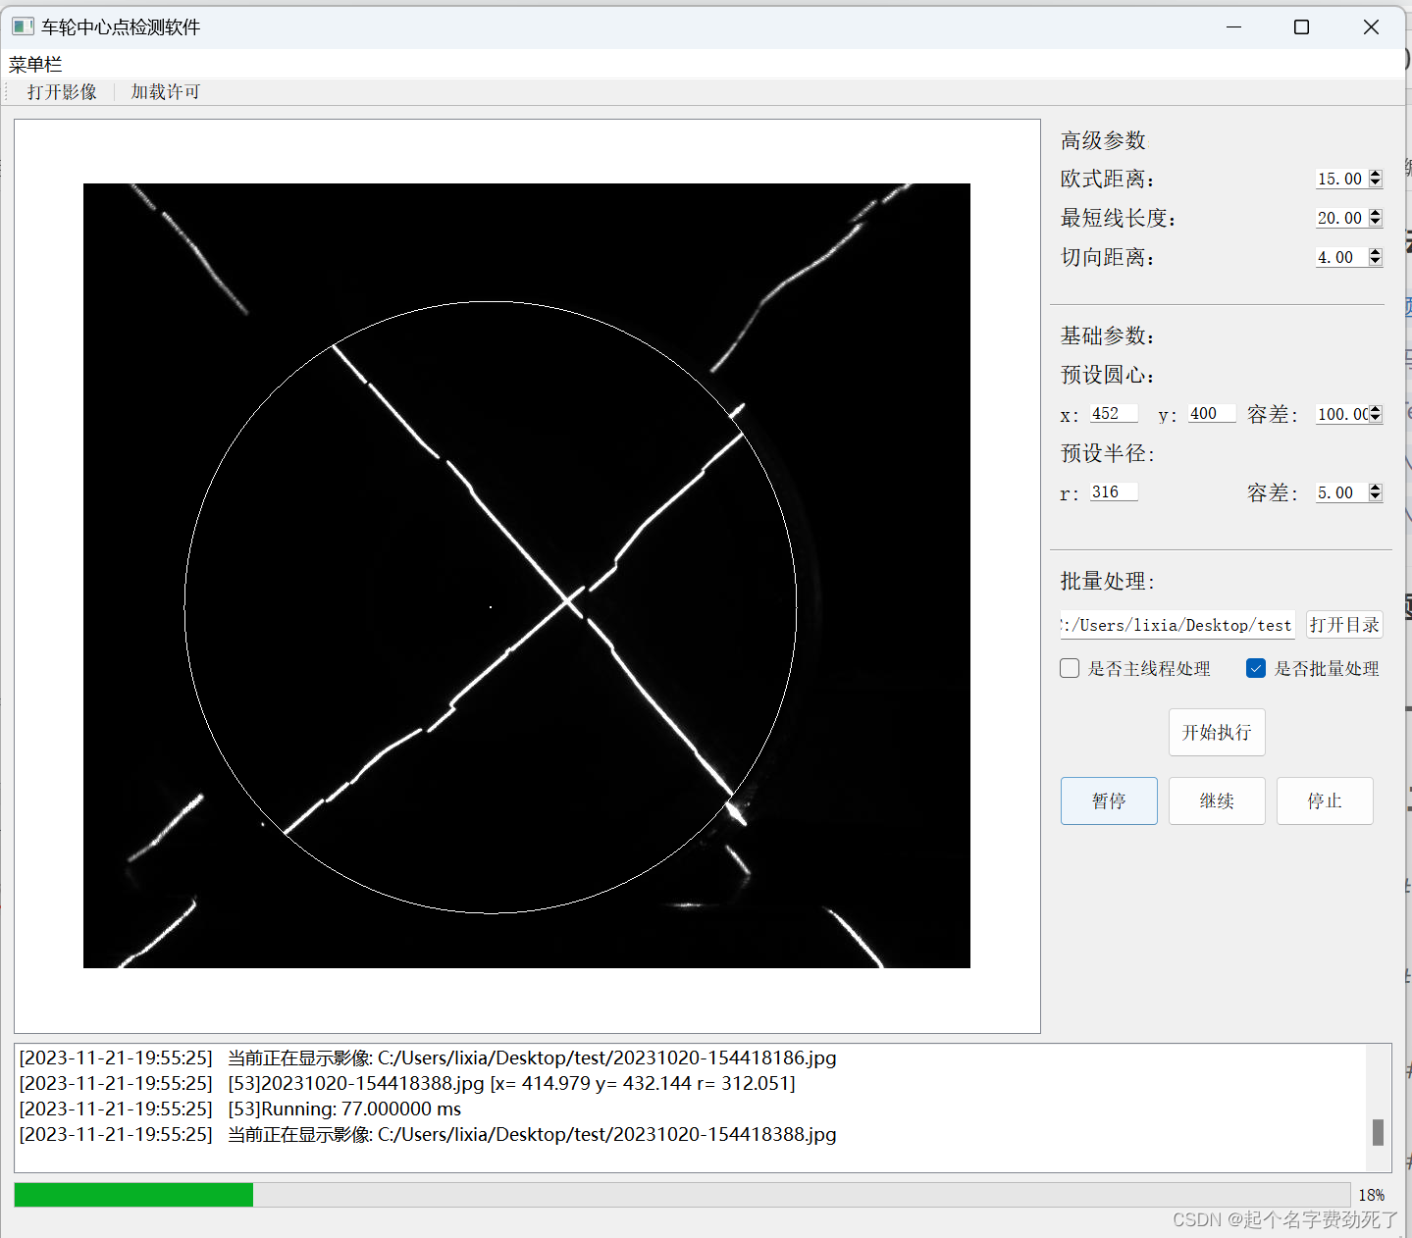Click the 暂停 button

1109,801
